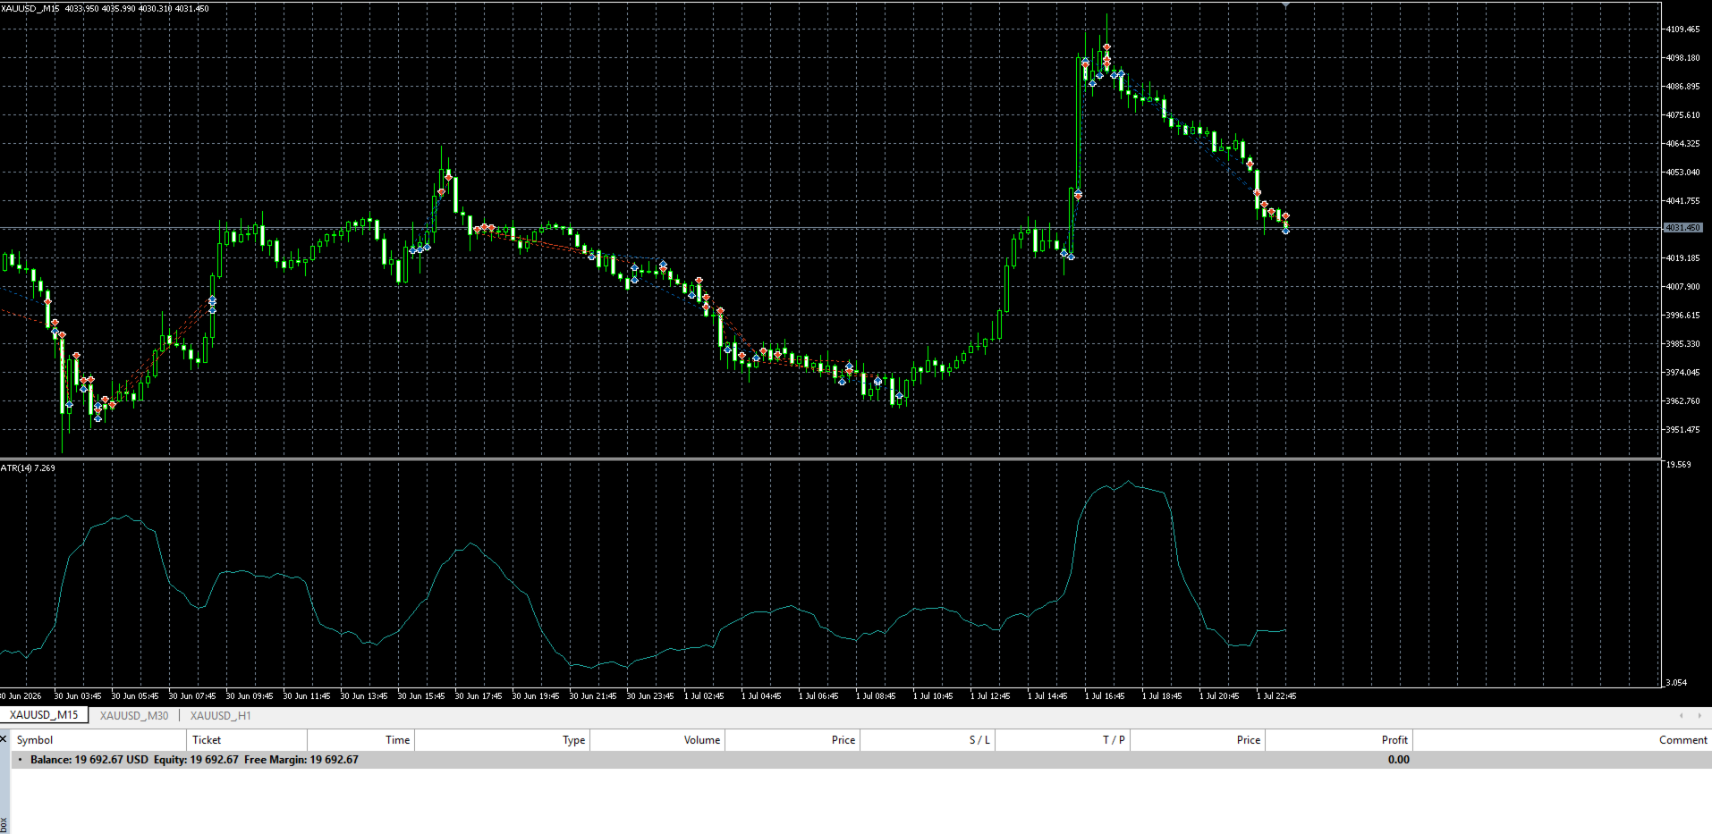The height and width of the screenshot is (834, 1712).
Task: Click the Price header next to Profit
Action: coord(1198,739)
